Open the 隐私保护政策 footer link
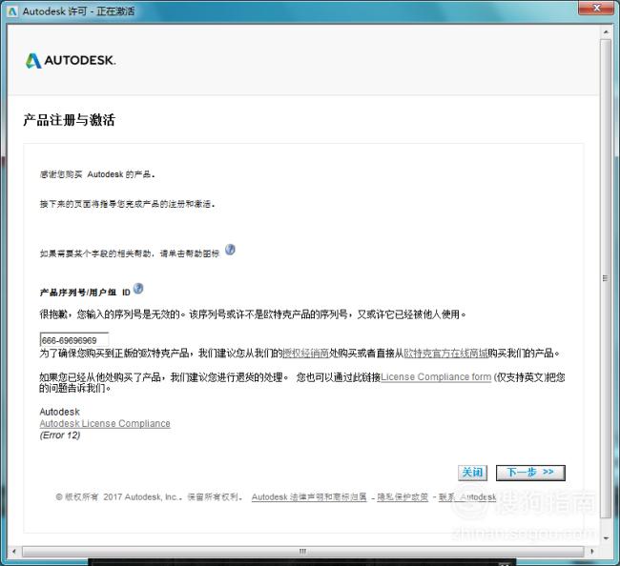620x566 pixels. click(x=403, y=496)
